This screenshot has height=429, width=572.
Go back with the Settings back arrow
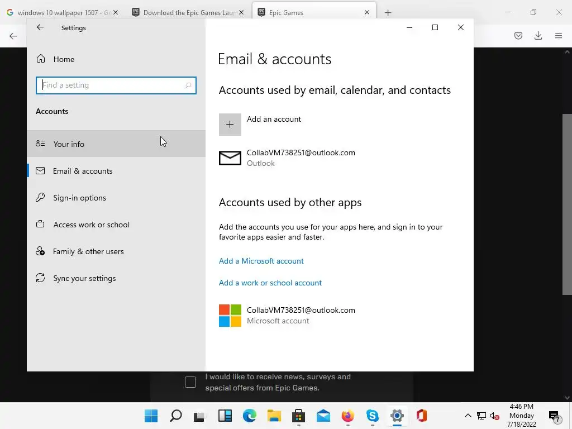pos(40,27)
